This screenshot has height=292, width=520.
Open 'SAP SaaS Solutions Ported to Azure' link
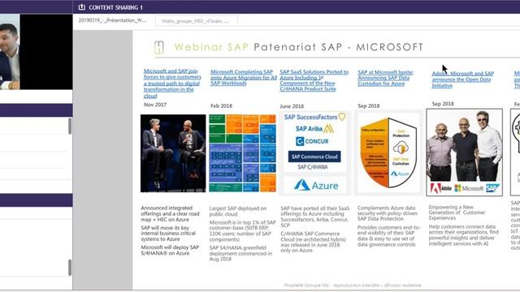coord(314,80)
